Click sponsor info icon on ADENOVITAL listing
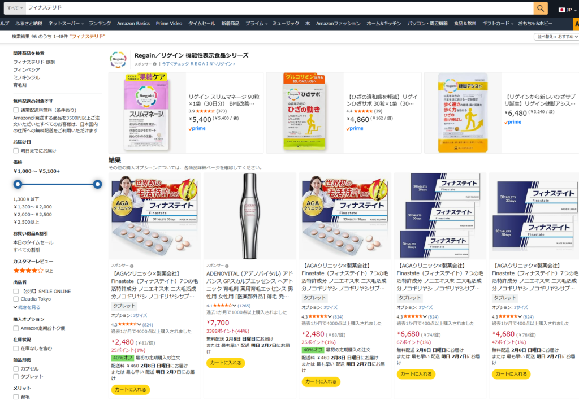The height and width of the screenshot is (400, 579). point(227,266)
